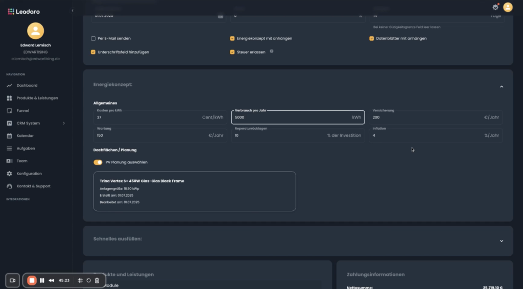Click the e.lemisch@edwartising.de email text

click(35, 59)
